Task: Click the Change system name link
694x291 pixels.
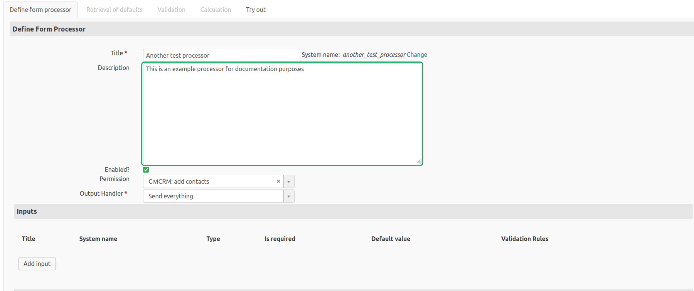Action: pos(417,55)
